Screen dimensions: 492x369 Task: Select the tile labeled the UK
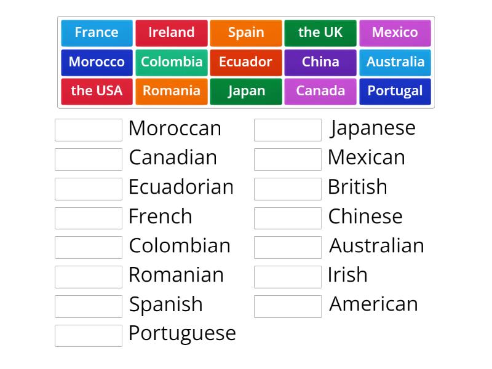pos(320,33)
